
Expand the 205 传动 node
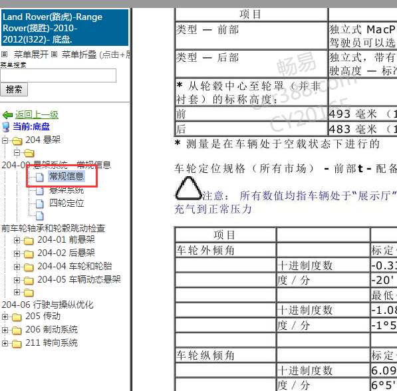point(5,317)
